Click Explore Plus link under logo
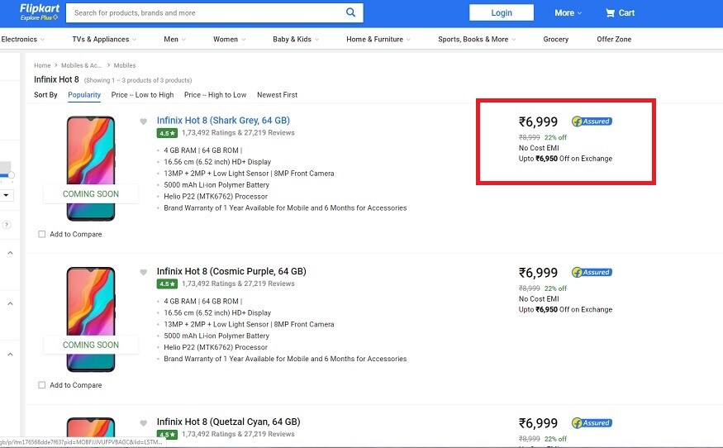The image size is (723, 448). [x=39, y=17]
